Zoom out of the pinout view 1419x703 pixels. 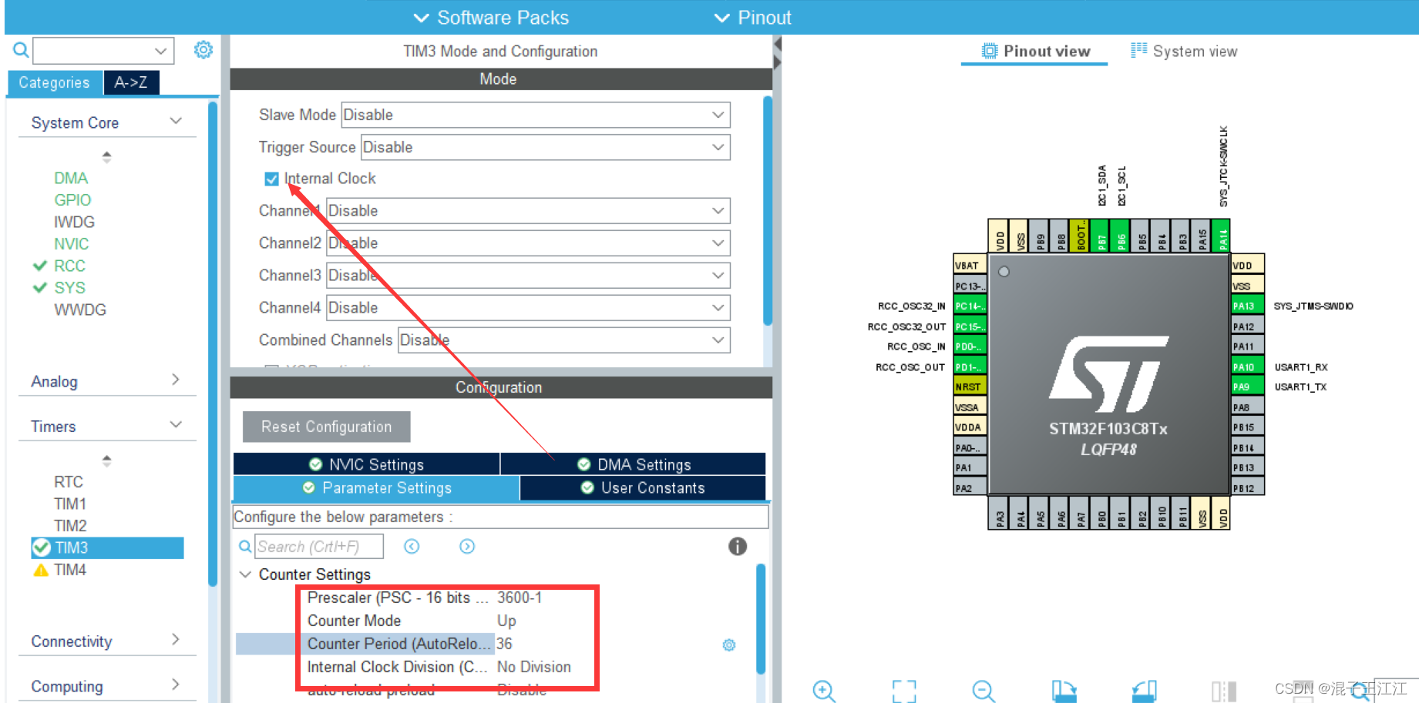[984, 691]
